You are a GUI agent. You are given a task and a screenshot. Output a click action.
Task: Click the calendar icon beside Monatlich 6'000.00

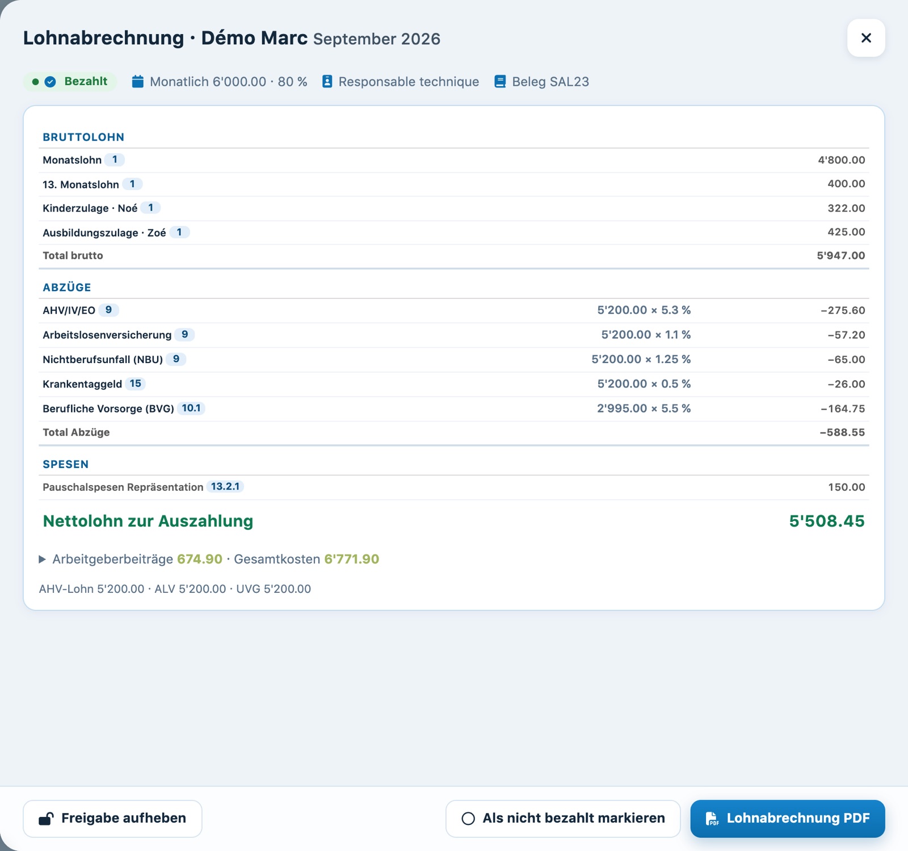pyautogui.click(x=138, y=82)
